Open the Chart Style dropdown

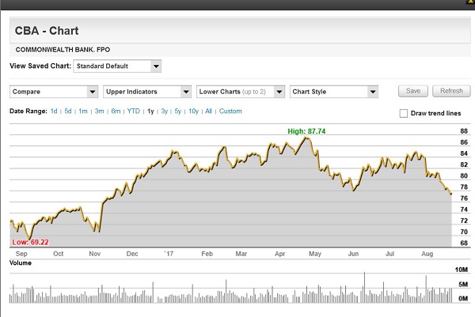coord(333,92)
